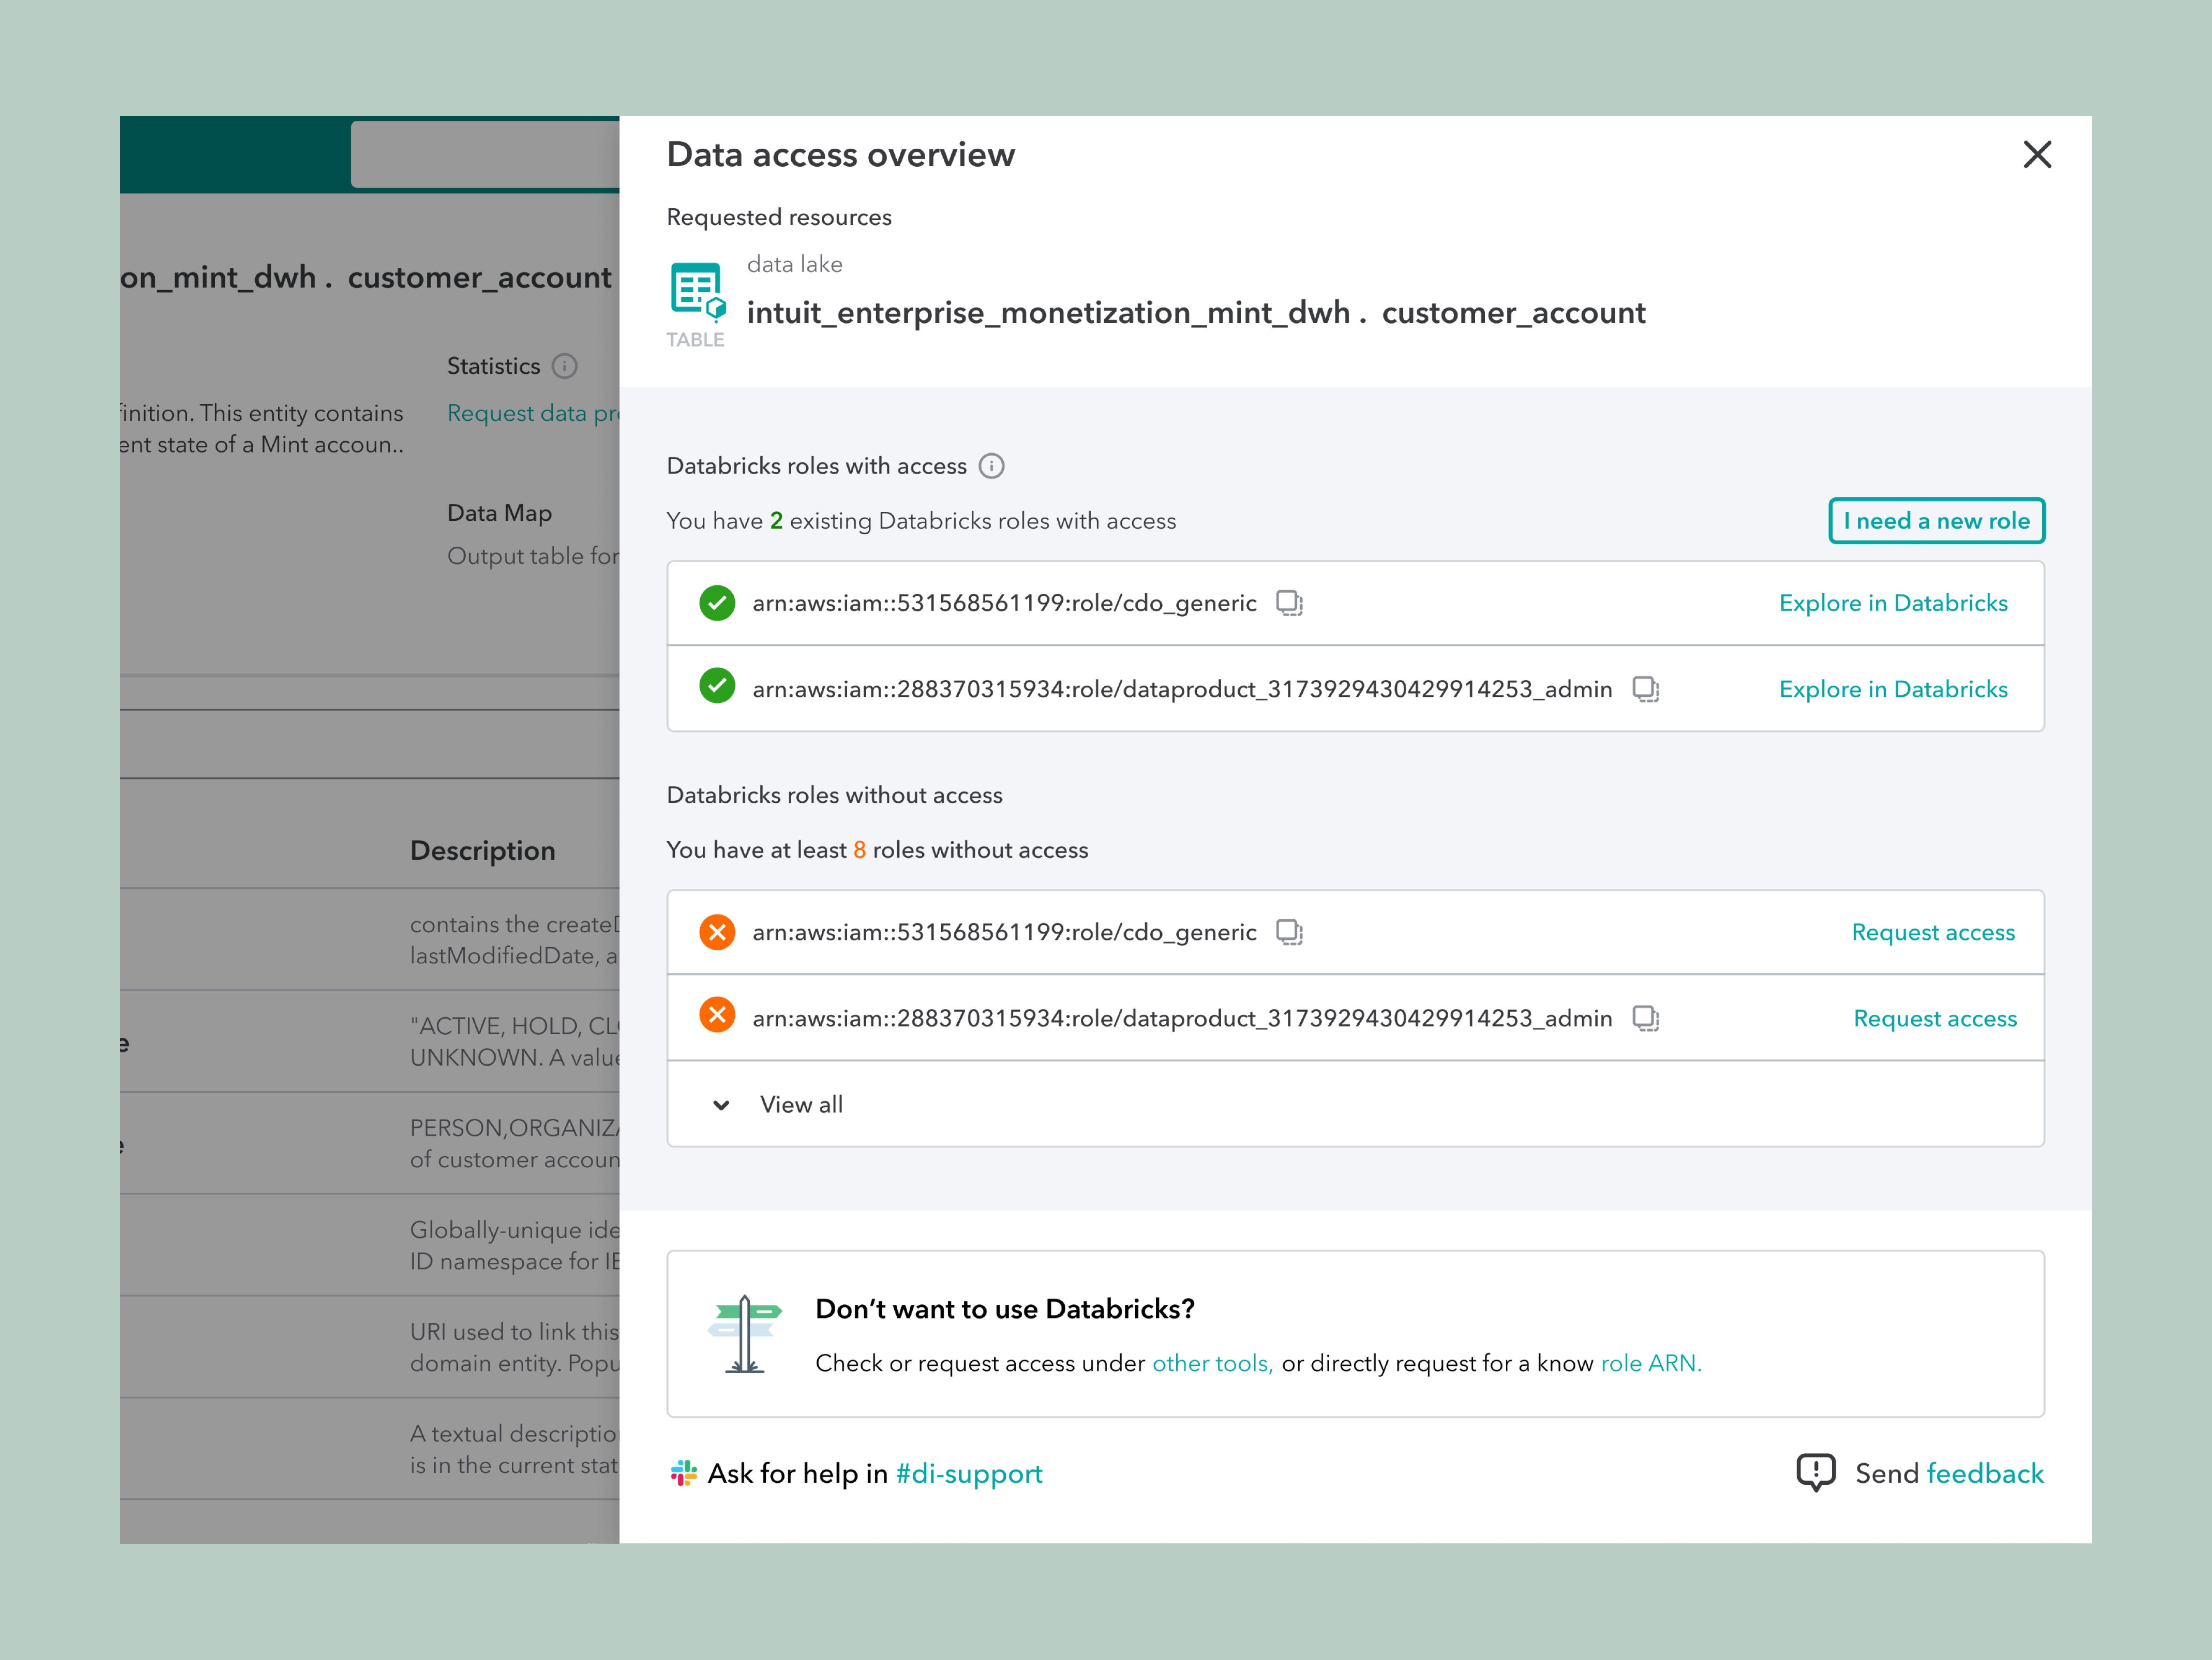Expand View all roles without access
The image size is (2212, 1660).
tap(801, 1104)
